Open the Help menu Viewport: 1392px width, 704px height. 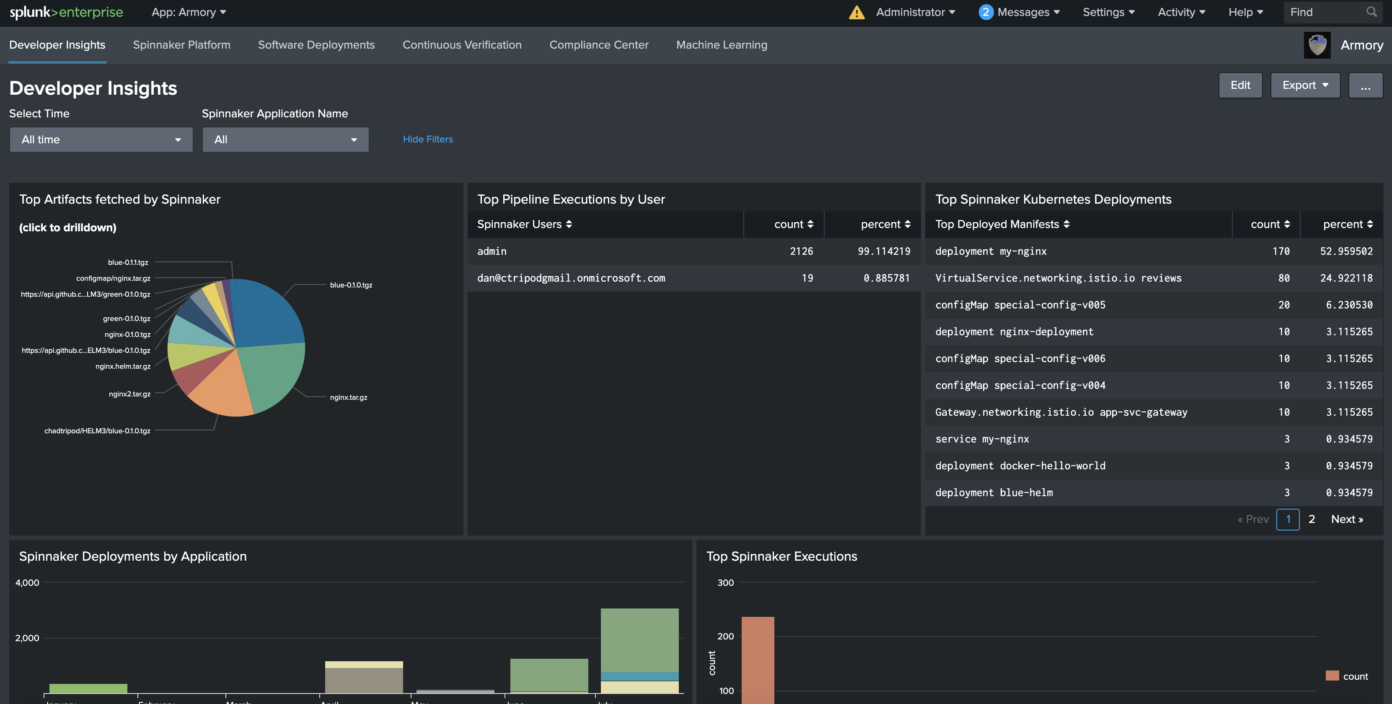[x=1246, y=12]
